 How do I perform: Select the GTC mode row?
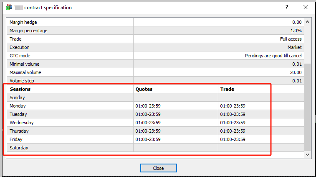coord(20,56)
